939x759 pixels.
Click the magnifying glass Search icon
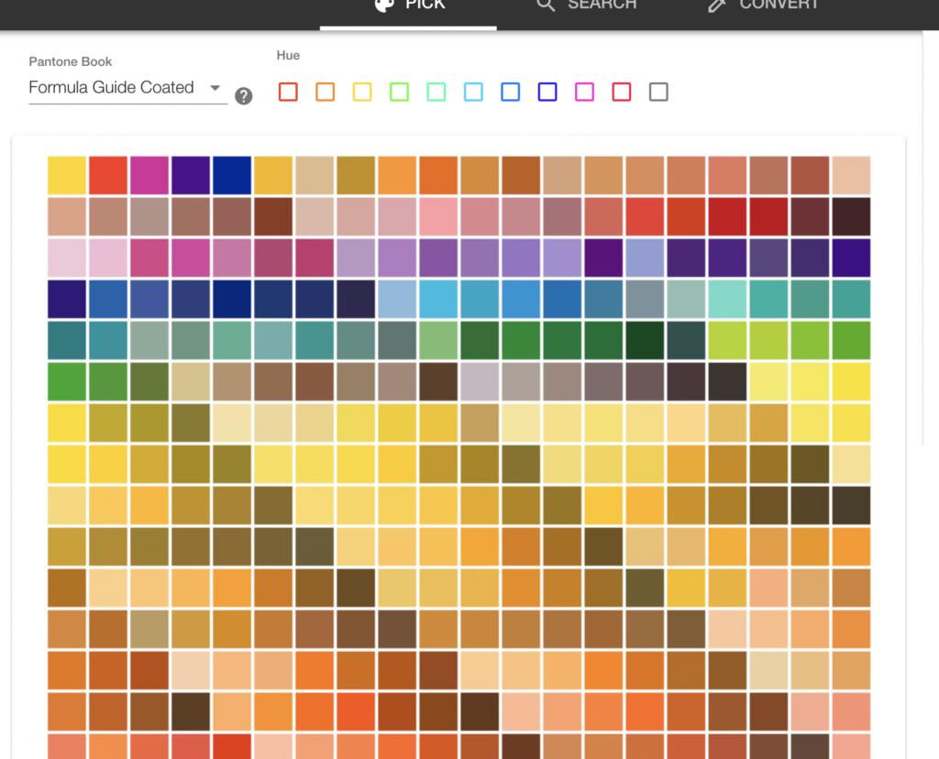coord(546,5)
